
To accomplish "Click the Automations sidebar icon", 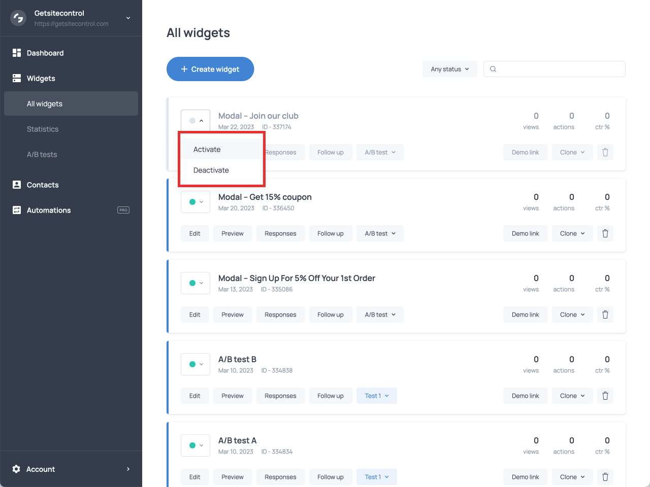I will (17, 210).
